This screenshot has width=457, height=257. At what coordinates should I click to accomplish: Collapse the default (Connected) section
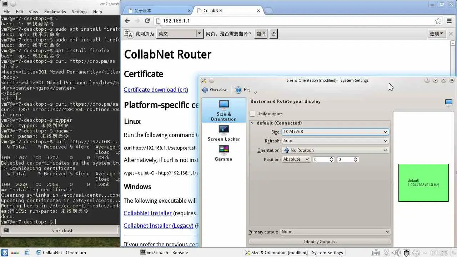tap(252, 123)
